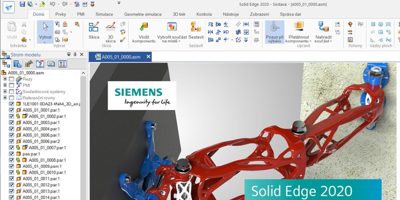Viewport: 400px width, 200px height.
Task: Expand the Řezy tree node
Action: tap(5, 79)
